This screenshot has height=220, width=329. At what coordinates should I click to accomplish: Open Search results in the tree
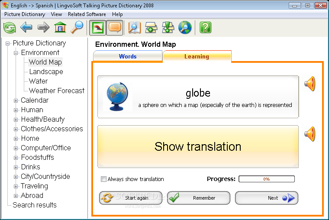pyautogui.click(x=35, y=205)
